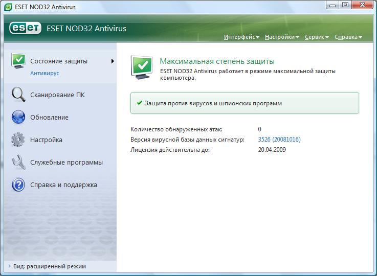Click the gear Setup icon
Image resolution: width=377 pixels, height=276 pixels.
click(x=18, y=140)
